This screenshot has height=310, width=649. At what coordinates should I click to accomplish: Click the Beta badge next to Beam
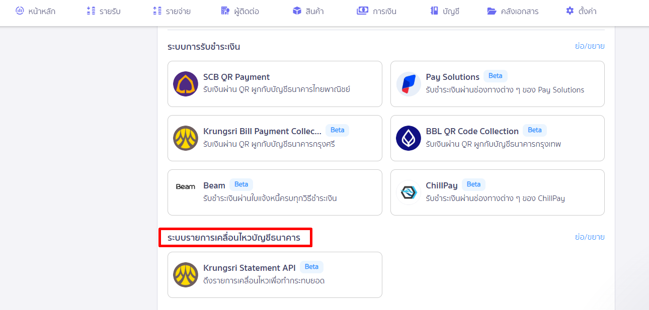241,184
